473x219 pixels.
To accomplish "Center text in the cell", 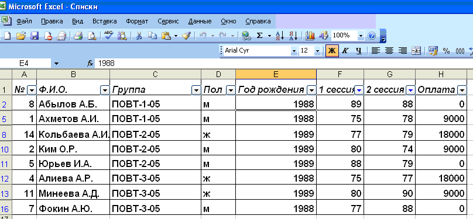I will click(389, 51).
